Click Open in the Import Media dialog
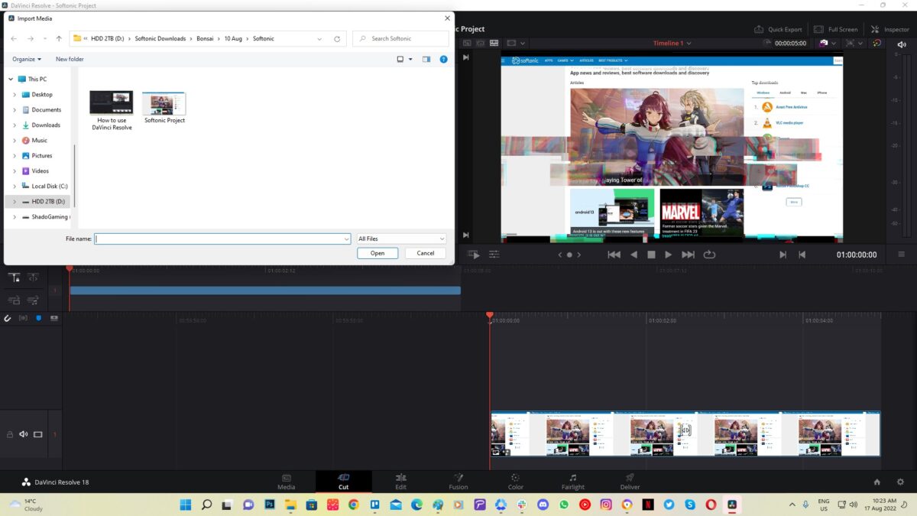This screenshot has width=917, height=516. (377, 253)
